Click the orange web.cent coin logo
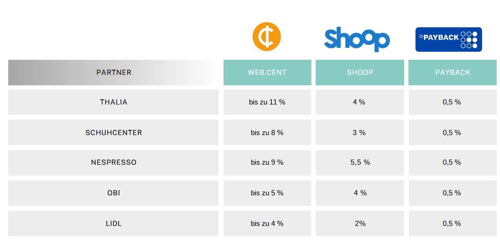 tap(267, 37)
